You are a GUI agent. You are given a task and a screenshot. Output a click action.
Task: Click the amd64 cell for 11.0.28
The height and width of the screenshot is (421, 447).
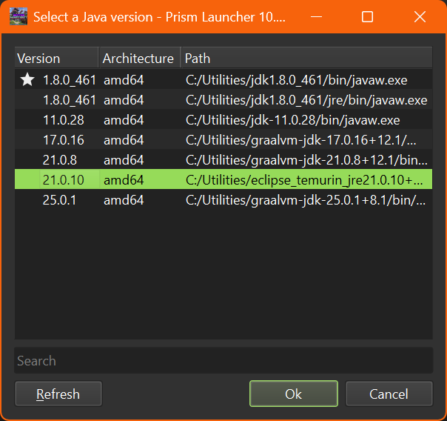click(123, 120)
